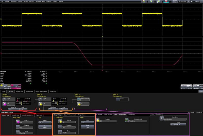Click the Source1 C1 icon in Stage C Measurement panel
Viewport: 203px width, 136px height.
(98, 120)
